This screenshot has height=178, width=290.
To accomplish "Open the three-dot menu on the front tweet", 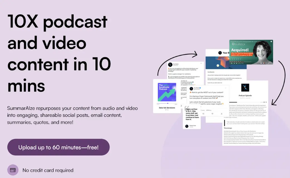I will 225,88.
